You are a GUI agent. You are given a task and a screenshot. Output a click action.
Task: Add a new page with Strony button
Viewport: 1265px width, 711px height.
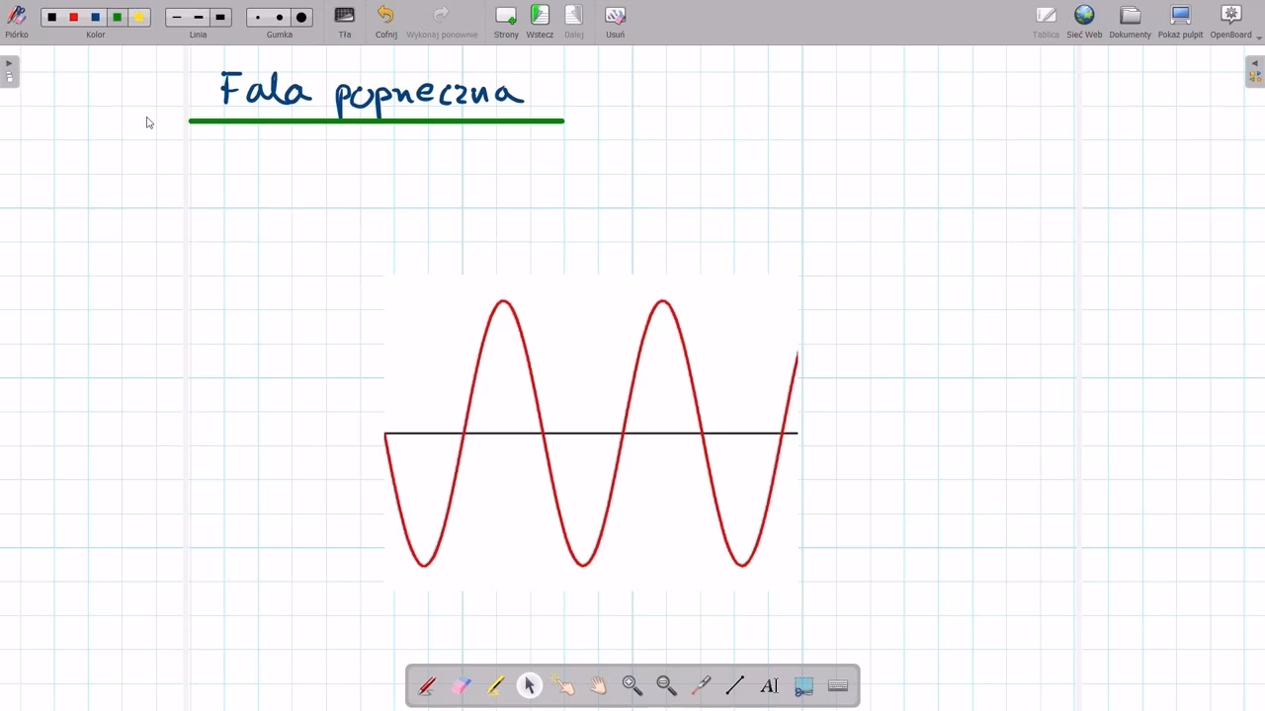(506, 21)
